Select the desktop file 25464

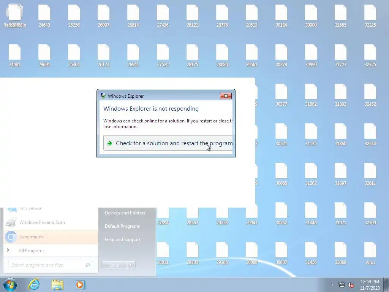(x=74, y=56)
